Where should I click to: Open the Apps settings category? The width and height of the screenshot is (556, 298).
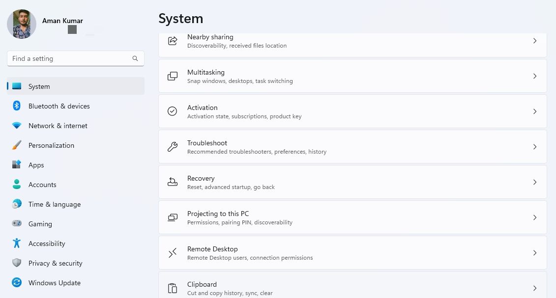coord(36,165)
